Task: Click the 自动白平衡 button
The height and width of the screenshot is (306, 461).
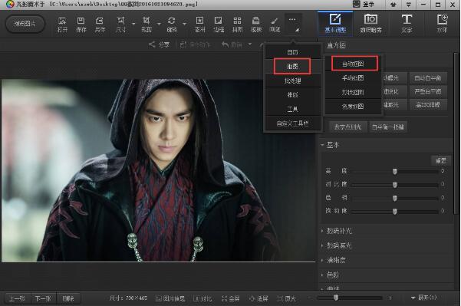Action: tap(428, 78)
